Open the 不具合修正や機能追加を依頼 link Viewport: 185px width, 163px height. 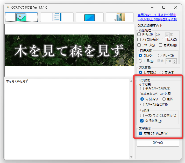157,19
